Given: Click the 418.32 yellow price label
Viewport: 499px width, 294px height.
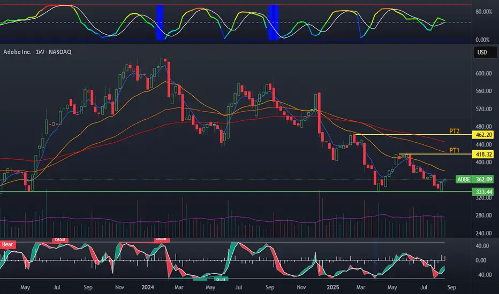Looking at the screenshot, I should pos(483,154).
